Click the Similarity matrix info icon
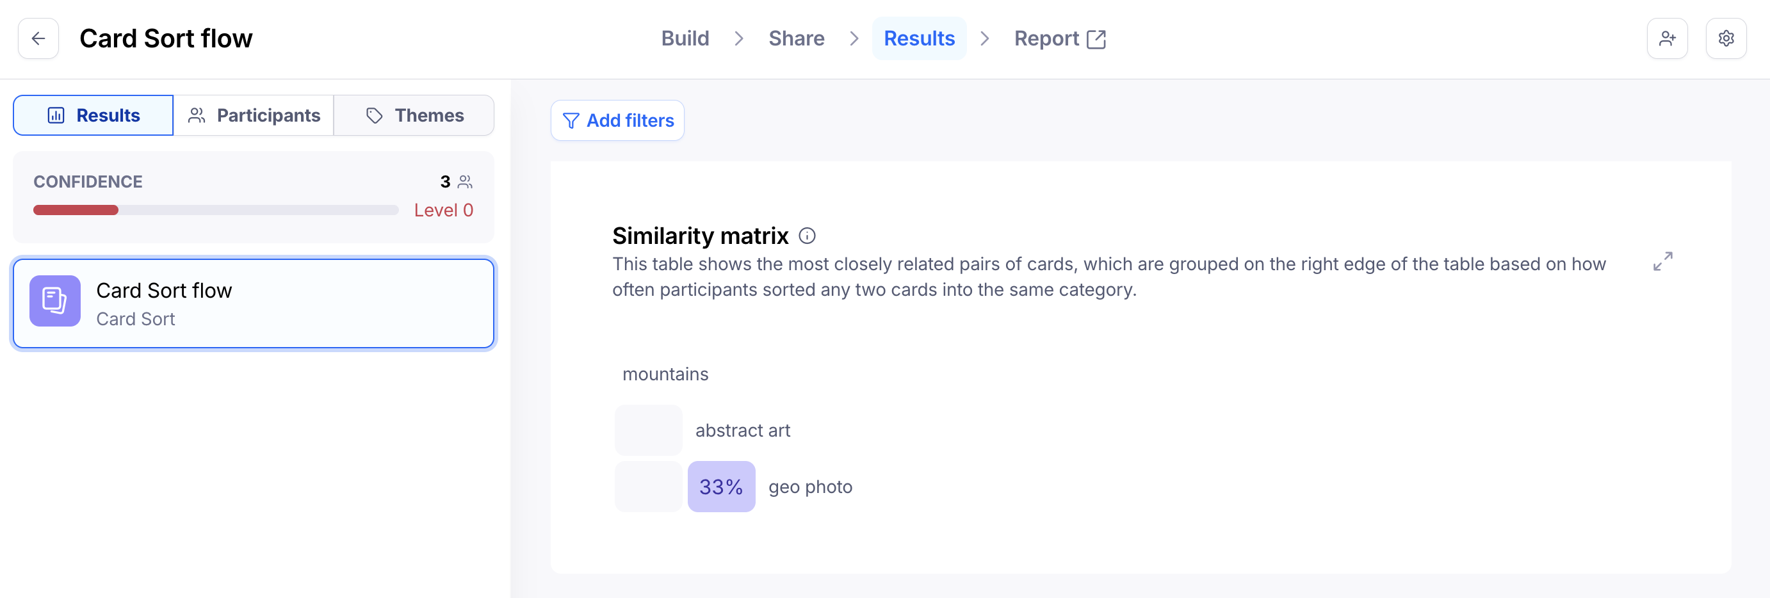1770x598 pixels. point(807,236)
